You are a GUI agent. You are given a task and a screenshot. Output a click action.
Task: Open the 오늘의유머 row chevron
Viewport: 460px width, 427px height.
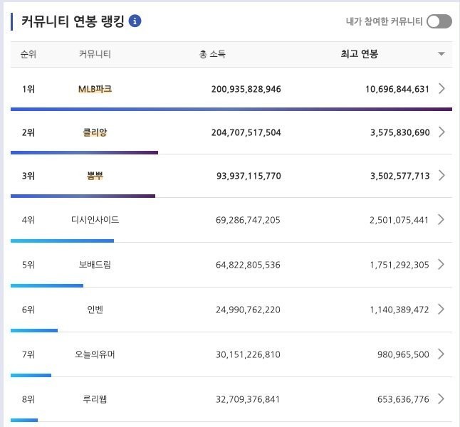point(442,354)
